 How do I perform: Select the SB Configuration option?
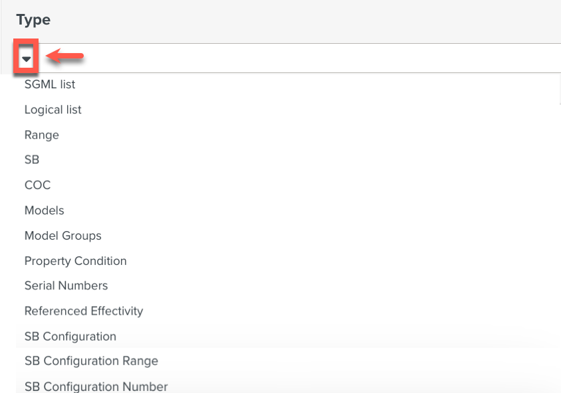tap(70, 337)
